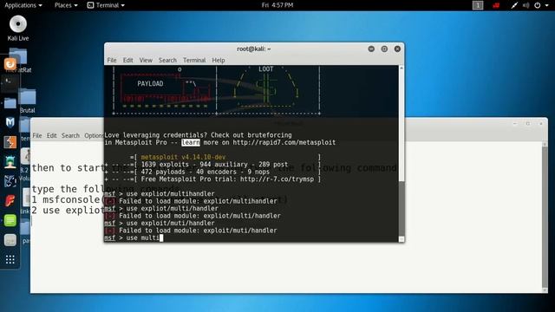Open the Terminal app menu in top bar
The height and width of the screenshot is (312, 555).
point(106,5)
